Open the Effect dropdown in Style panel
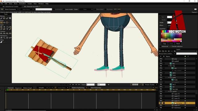The width and height of the screenshot is (198, 111). 169,25
